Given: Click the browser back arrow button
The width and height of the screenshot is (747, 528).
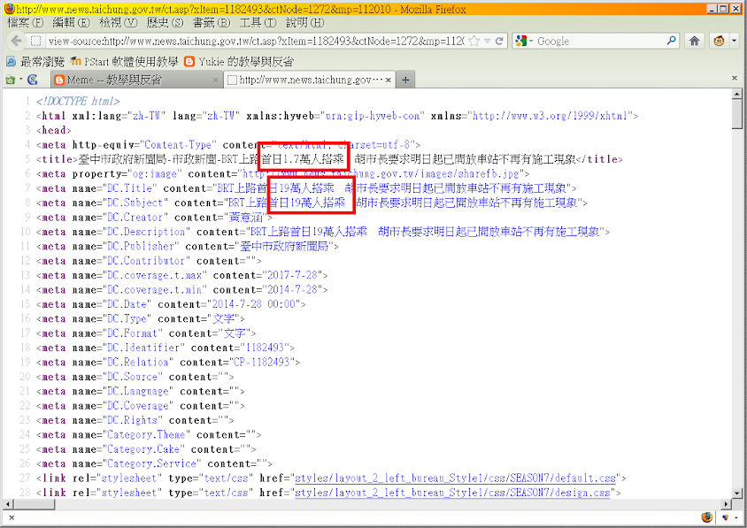Looking at the screenshot, I should (16, 42).
